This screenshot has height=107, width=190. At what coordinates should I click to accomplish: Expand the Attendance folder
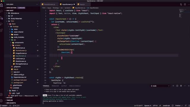click(x=15, y=13)
